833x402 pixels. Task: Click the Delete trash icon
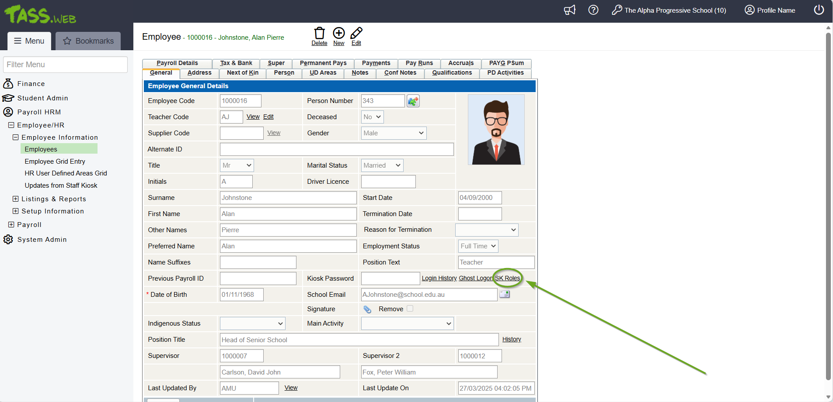319,34
